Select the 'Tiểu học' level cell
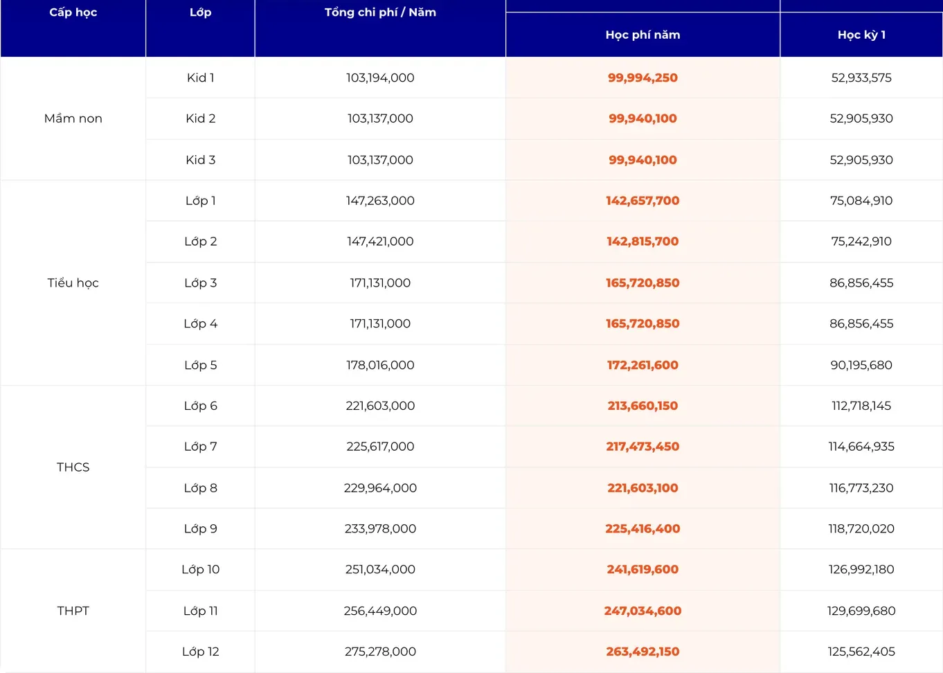The height and width of the screenshot is (673, 943). [73, 282]
